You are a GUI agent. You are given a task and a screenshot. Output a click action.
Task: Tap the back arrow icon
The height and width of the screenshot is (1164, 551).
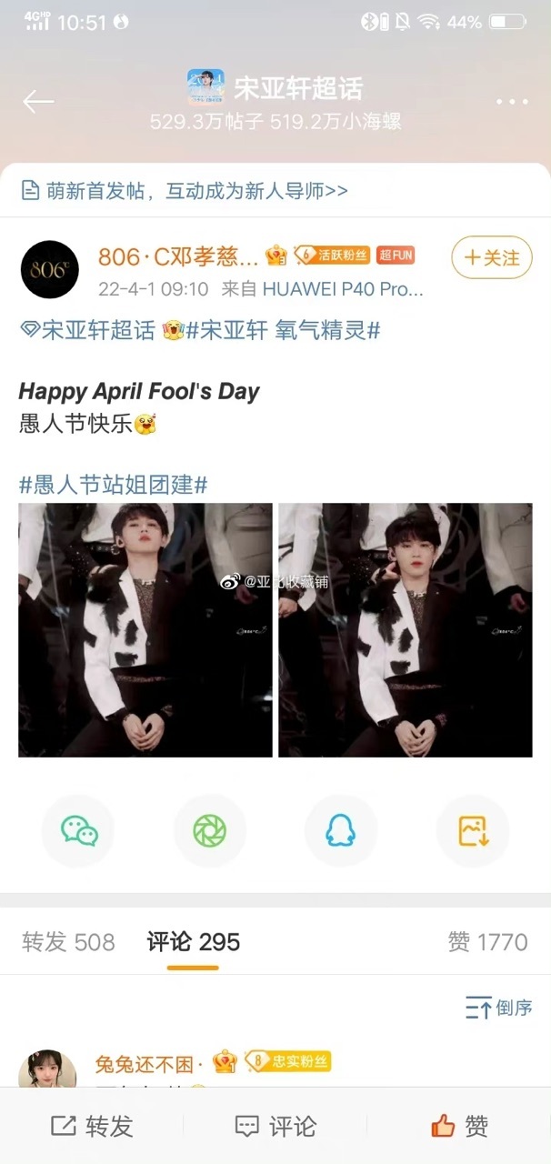tap(38, 102)
